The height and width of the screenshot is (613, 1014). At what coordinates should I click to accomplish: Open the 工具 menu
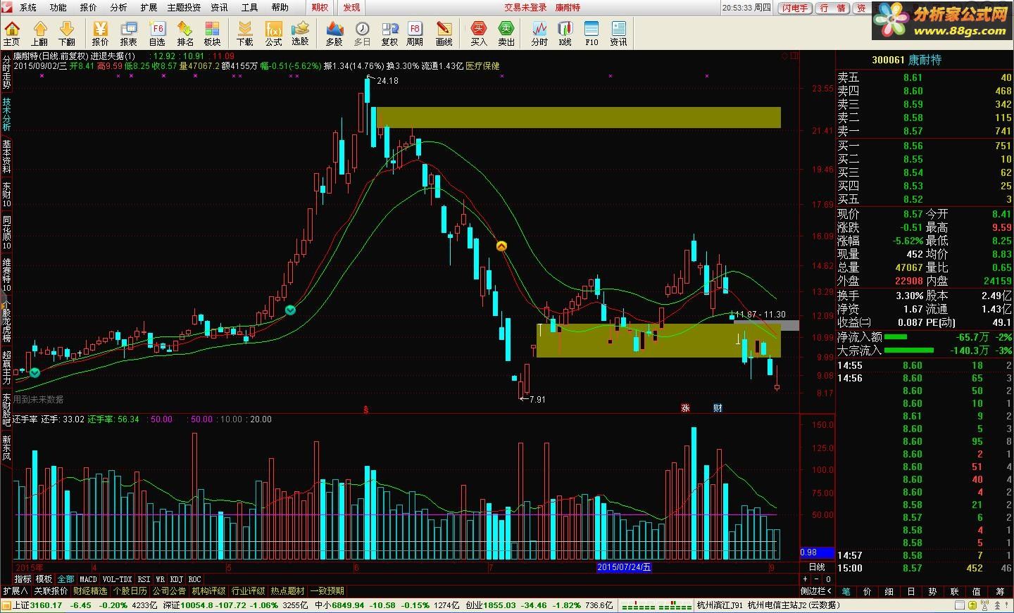249,8
